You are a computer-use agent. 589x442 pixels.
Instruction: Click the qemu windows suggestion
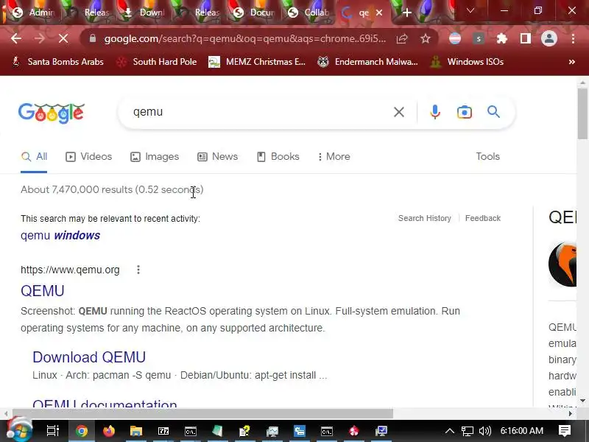coord(60,236)
